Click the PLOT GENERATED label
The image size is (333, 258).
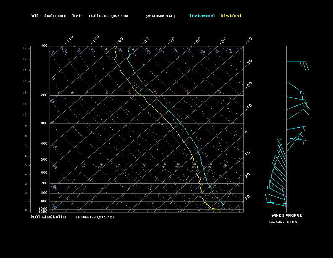click(x=48, y=217)
